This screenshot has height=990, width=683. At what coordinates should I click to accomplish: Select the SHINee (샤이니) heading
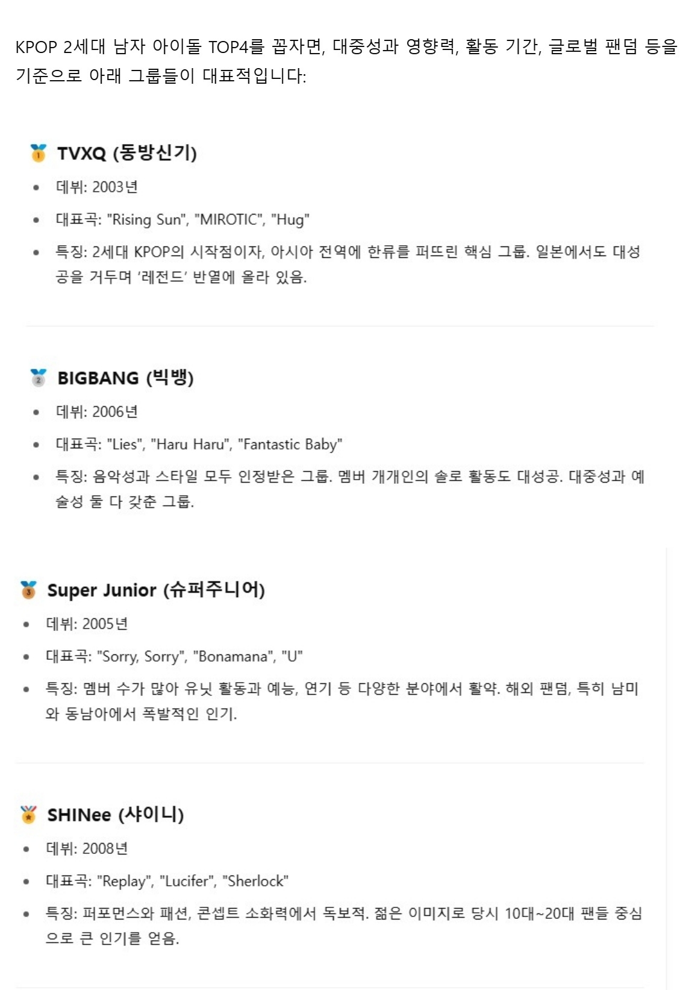[116, 815]
